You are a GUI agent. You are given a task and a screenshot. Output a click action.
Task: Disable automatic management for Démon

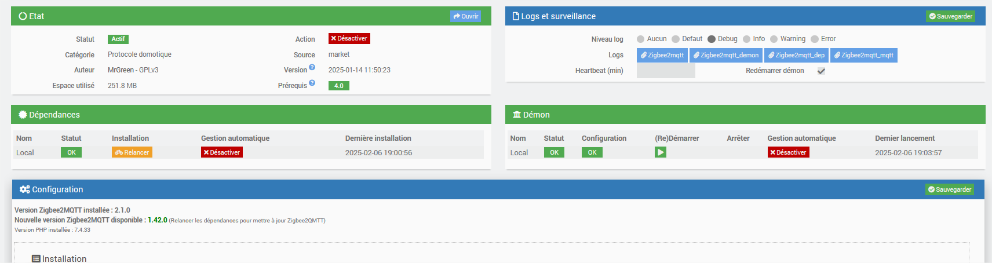[788, 152]
